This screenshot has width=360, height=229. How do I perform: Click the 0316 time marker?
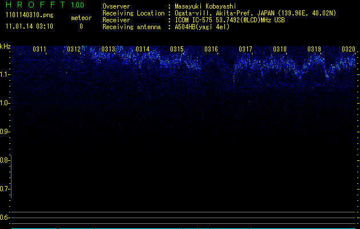click(211, 49)
